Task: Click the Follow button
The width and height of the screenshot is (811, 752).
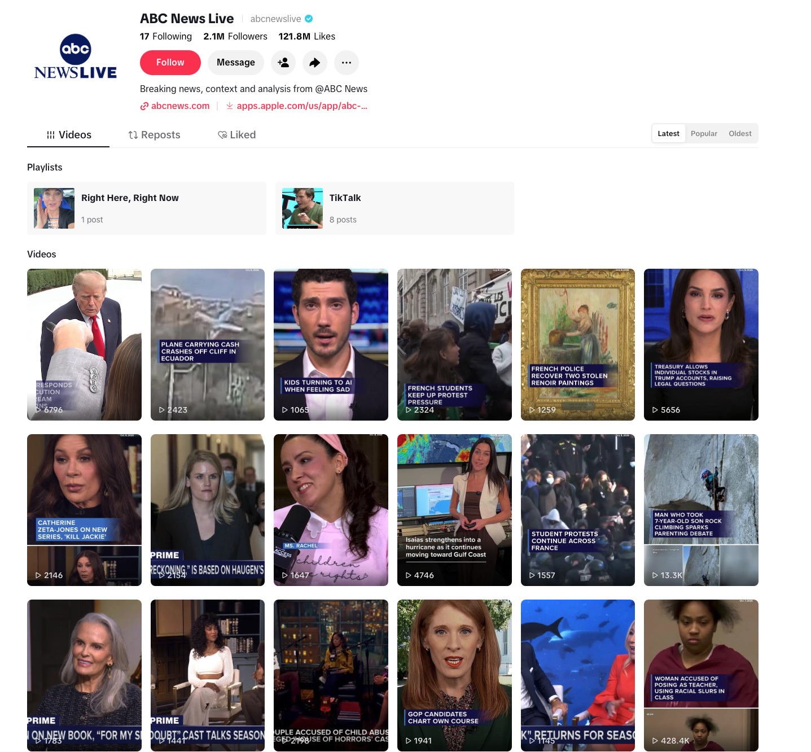Action: pos(170,63)
